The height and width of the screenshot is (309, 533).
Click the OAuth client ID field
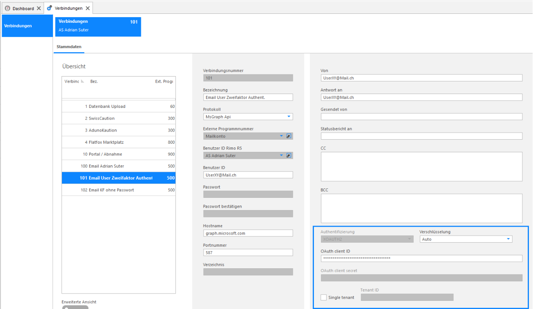point(421,259)
